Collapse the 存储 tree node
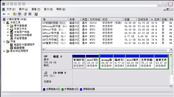The image size is (174, 97). tap(4, 41)
